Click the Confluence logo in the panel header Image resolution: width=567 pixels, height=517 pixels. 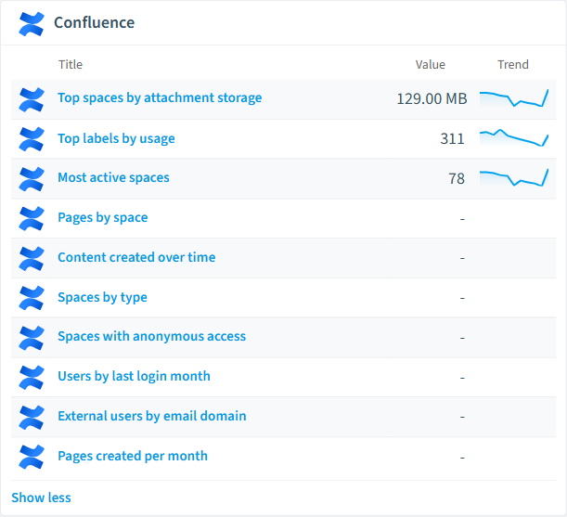point(32,24)
